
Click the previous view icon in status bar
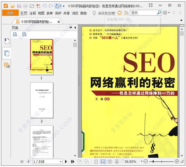[80, 161]
